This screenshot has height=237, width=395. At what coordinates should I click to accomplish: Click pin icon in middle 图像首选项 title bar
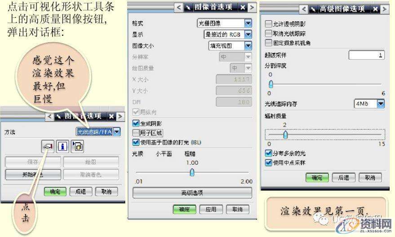click(188, 8)
